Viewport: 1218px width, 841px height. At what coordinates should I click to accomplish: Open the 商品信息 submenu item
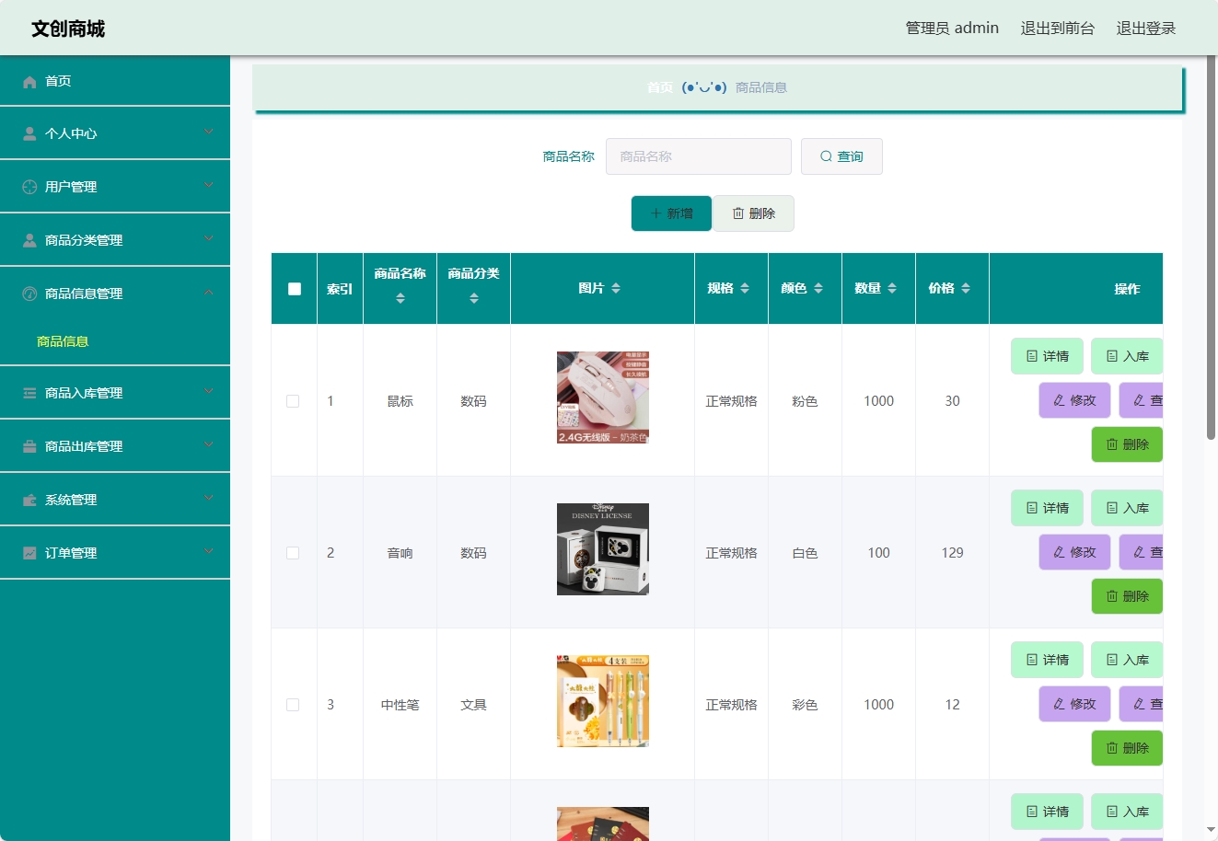63,341
